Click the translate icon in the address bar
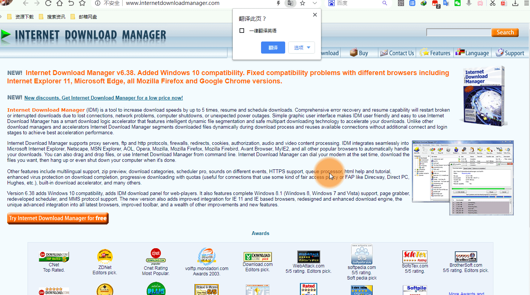This screenshot has height=295, width=530. click(x=290, y=3)
